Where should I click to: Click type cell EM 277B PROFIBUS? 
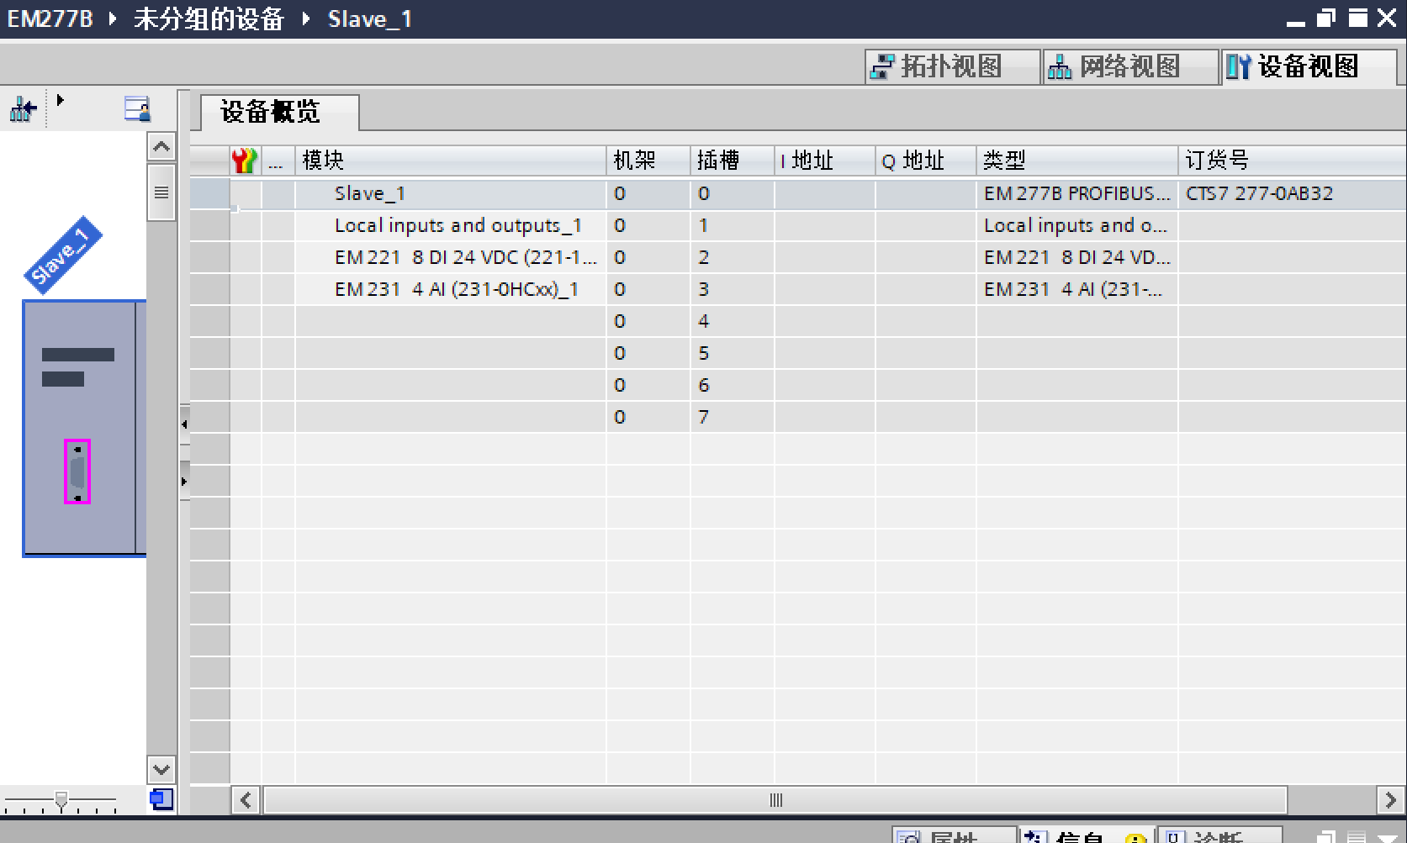tap(1076, 193)
